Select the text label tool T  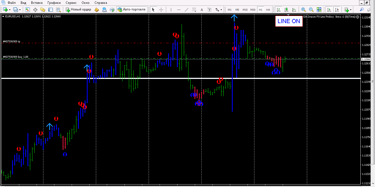pyautogui.click(x=209, y=10)
